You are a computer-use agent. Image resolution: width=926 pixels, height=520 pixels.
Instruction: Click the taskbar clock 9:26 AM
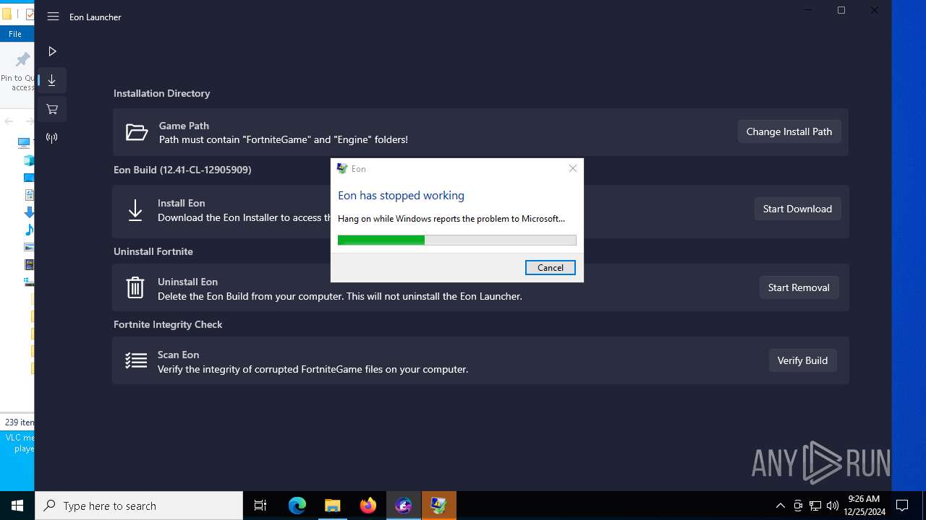tap(866, 506)
